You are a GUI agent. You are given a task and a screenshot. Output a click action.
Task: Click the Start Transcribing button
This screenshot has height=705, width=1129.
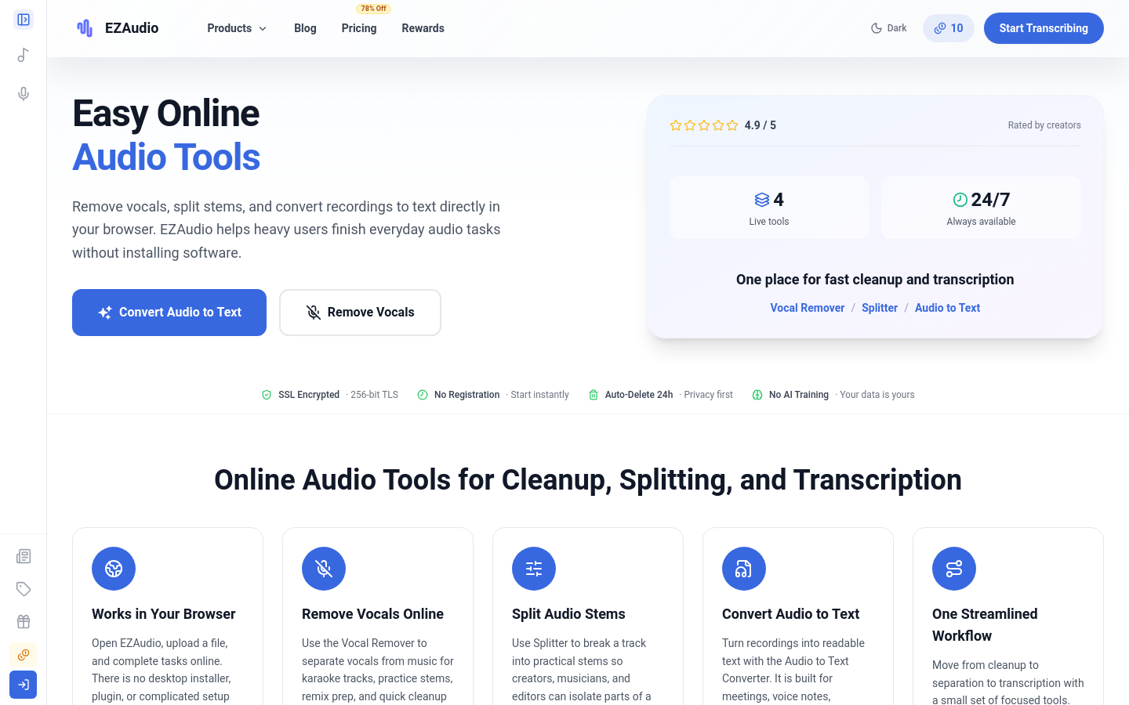[1044, 28]
